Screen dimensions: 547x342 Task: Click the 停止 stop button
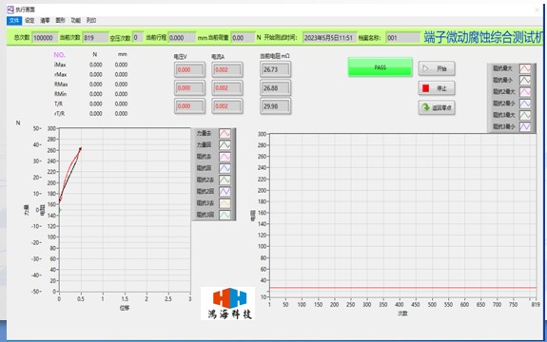(x=437, y=88)
